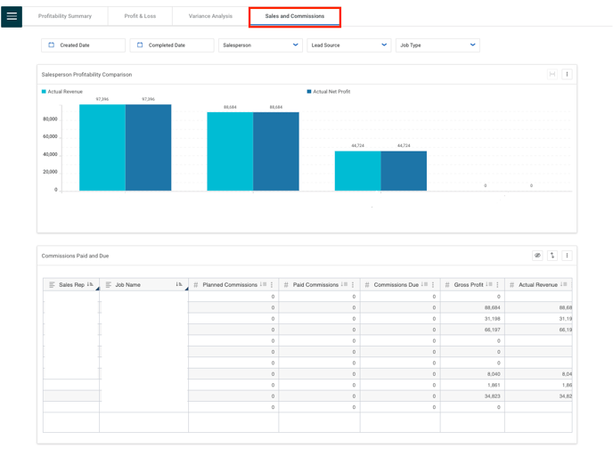Image resolution: width=613 pixels, height=449 pixels.
Task: Click the 66,197 Gross Profit cell
Action: click(472, 330)
